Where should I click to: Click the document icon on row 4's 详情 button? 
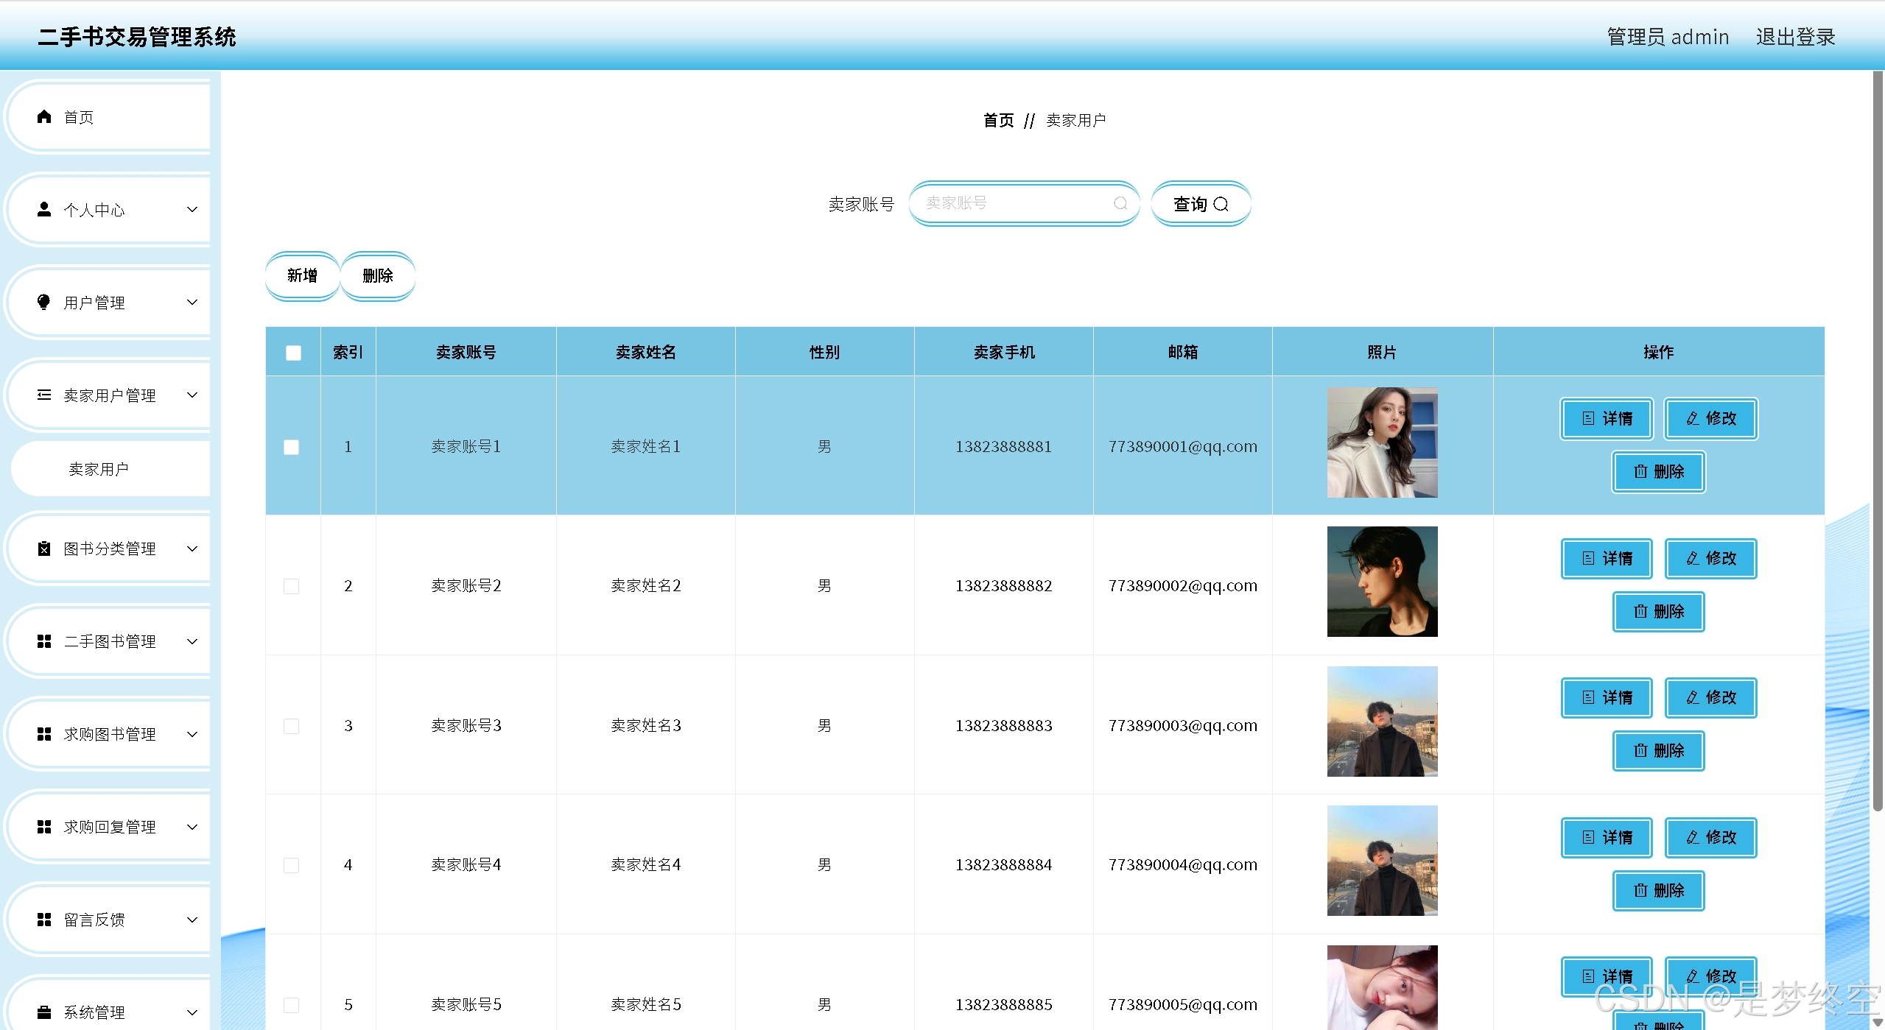[x=1588, y=837]
